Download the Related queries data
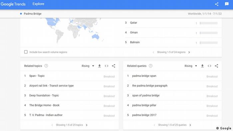 tap(202, 66)
